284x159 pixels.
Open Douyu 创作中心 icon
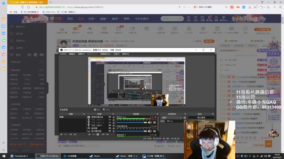(x=224, y=18)
